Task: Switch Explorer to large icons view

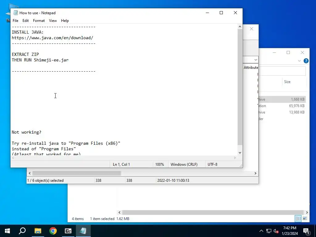Action: point(305,218)
